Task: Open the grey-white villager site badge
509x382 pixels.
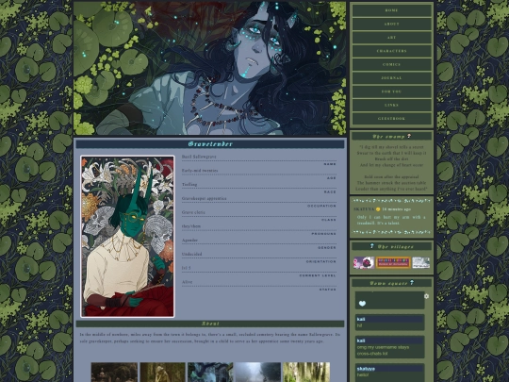Action: (421, 262)
